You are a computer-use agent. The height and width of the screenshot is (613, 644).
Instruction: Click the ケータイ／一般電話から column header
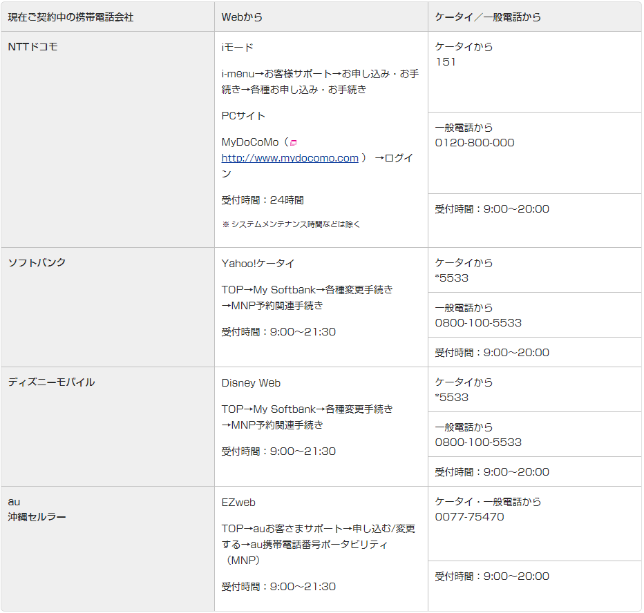click(x=488, y=17)
